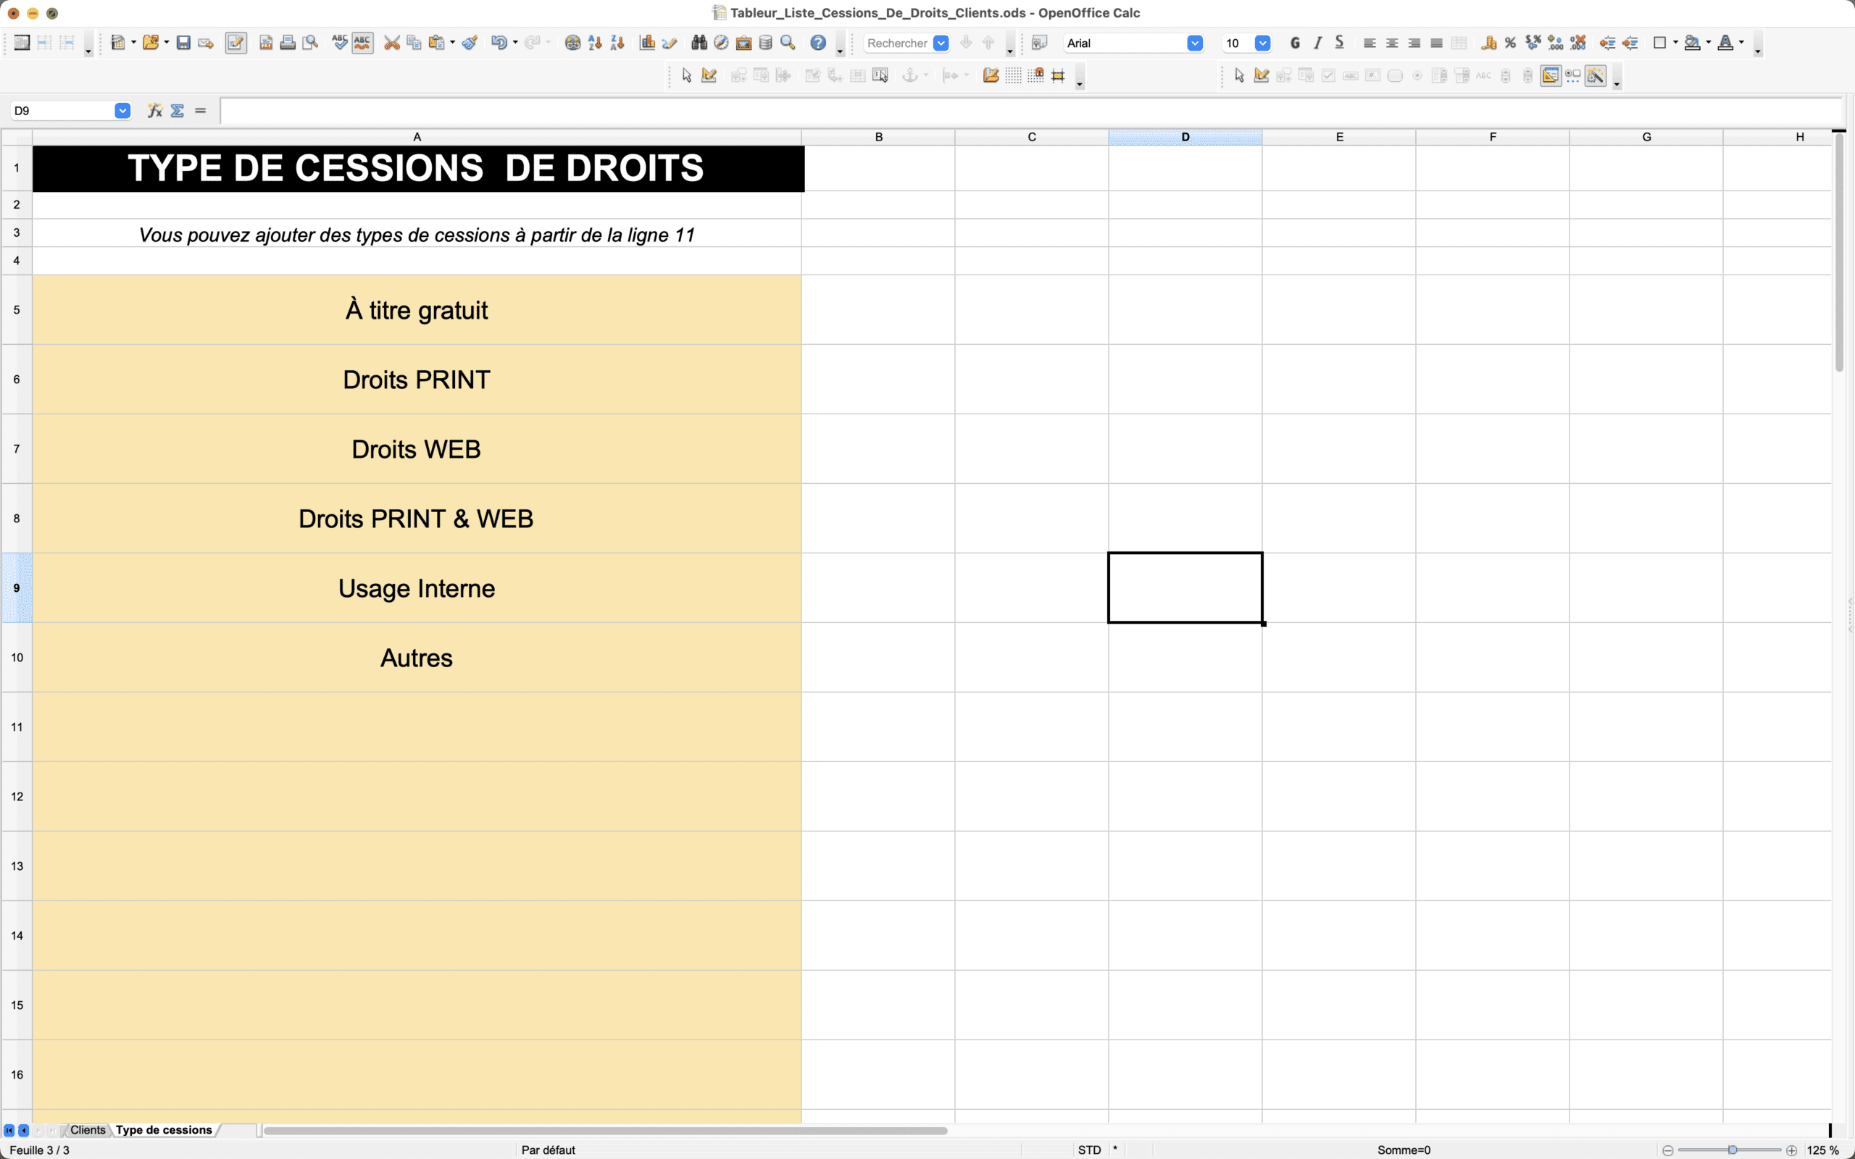This screenshot has height=1159, width=1855.
Task: Expand the Name Box D9 dropdown
Action: pyautogui.click(x=122, y=110)
